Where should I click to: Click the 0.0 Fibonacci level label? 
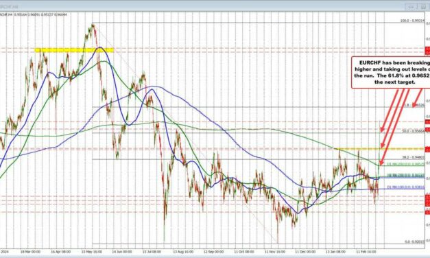415,242
